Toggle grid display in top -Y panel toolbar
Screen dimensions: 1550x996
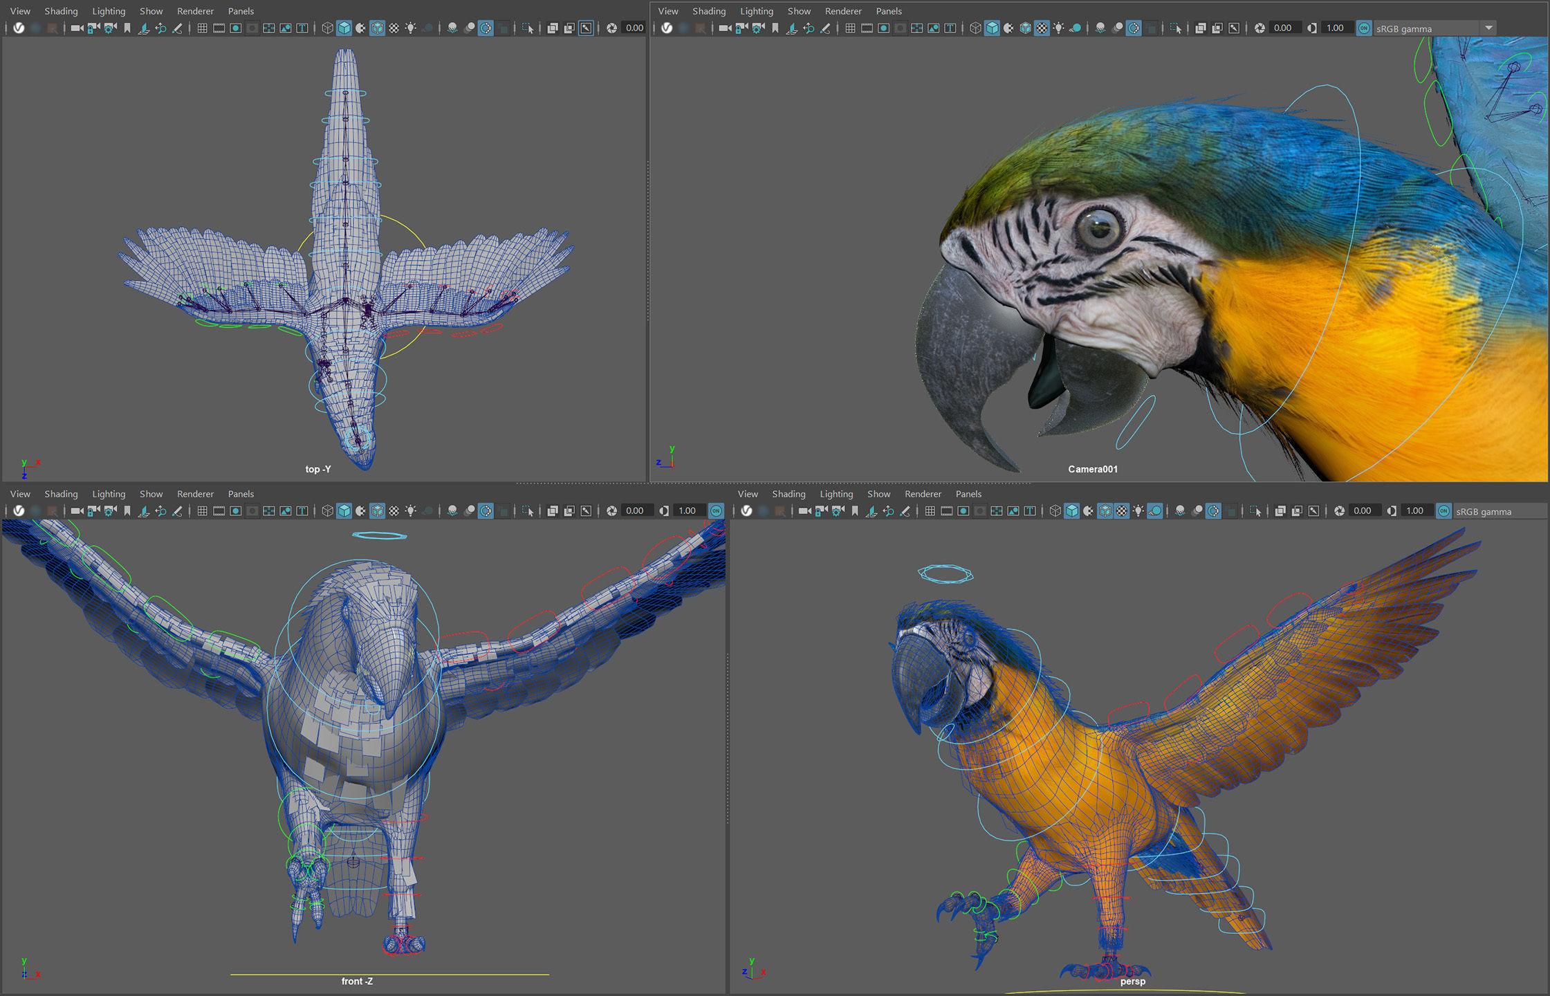(x=202, y=28)
